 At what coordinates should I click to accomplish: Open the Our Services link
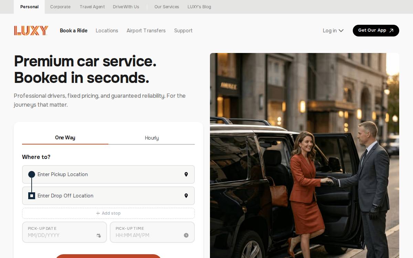coord(167,7)
